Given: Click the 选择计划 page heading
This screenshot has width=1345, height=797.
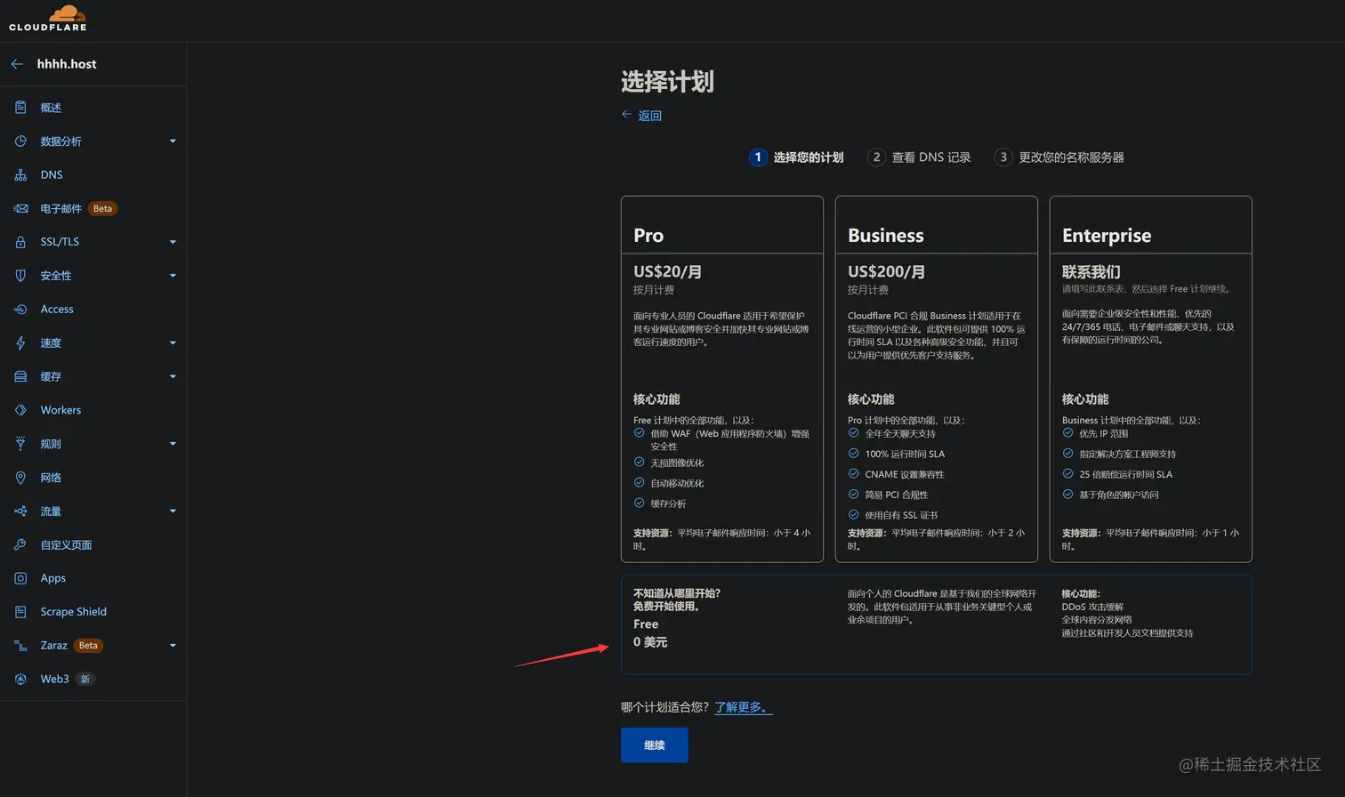Looking at the screenshot, I should (x=667, y=82).
